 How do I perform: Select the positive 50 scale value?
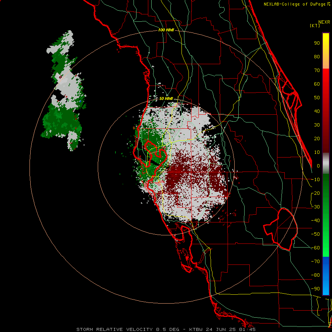[317, 98]
